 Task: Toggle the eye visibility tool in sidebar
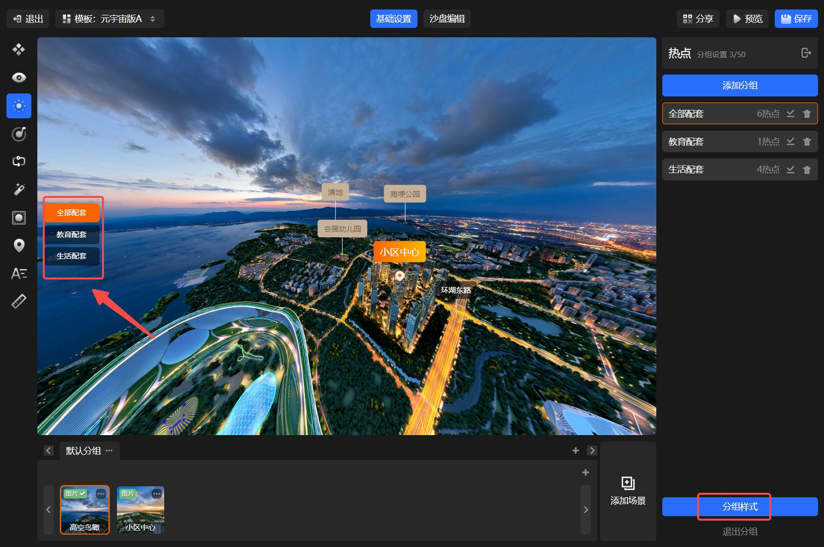(19, 78)
